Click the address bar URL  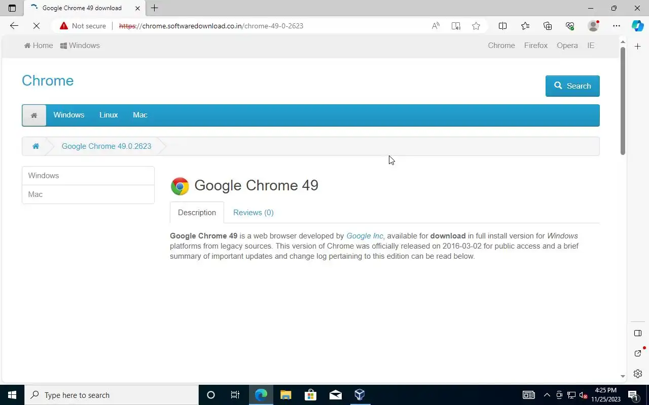pos(211,26)
